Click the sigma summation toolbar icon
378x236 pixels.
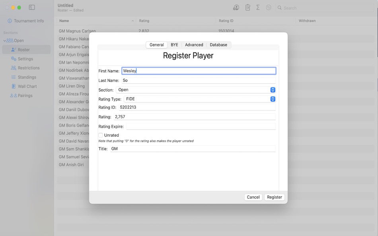259,7
